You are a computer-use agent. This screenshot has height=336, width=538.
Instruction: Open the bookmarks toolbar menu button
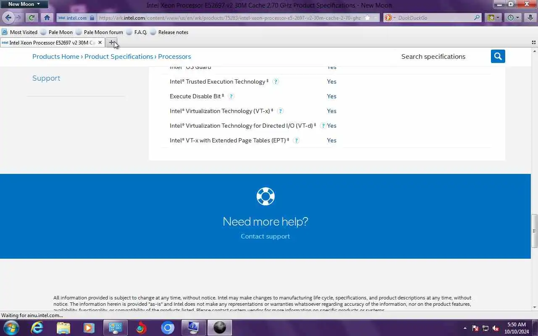point(493,18)
